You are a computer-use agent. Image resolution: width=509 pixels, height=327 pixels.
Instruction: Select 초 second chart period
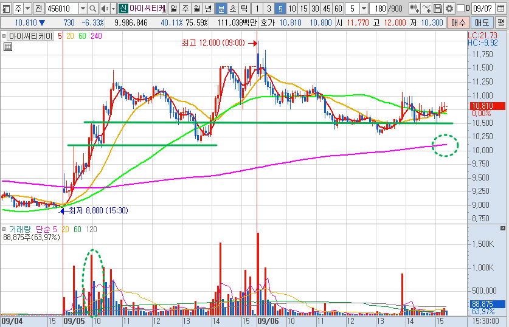click(x=233, y=9)
